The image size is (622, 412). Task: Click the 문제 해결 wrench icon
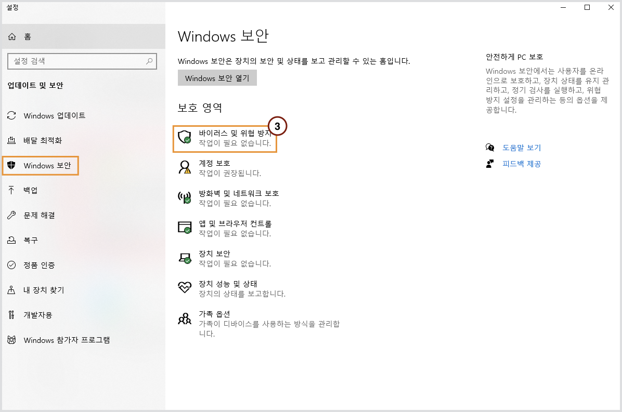click(x=11, y=215)
